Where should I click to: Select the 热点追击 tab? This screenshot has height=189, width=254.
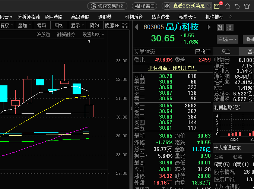(x=161, y=17)
